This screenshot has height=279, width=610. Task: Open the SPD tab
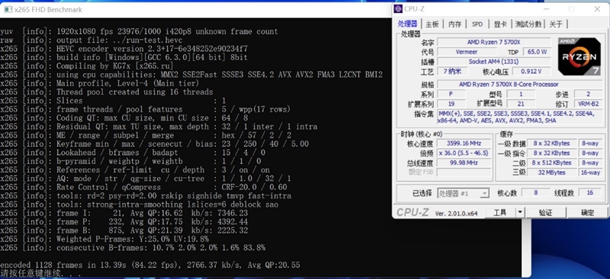477,24
